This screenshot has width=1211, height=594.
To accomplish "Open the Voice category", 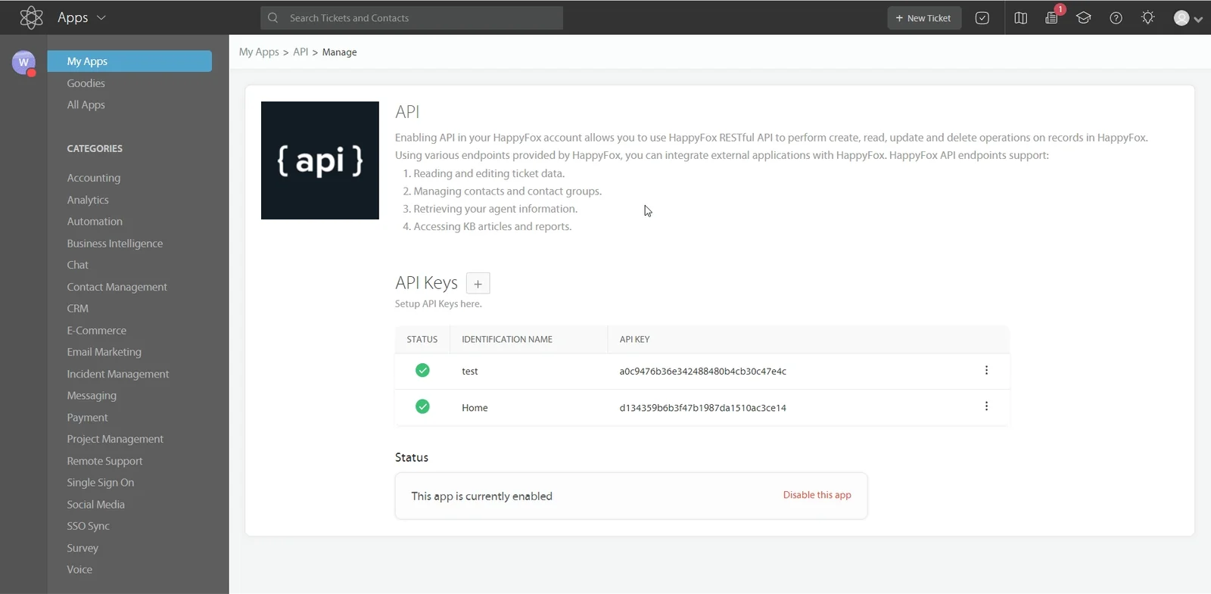I will [79, 570].
